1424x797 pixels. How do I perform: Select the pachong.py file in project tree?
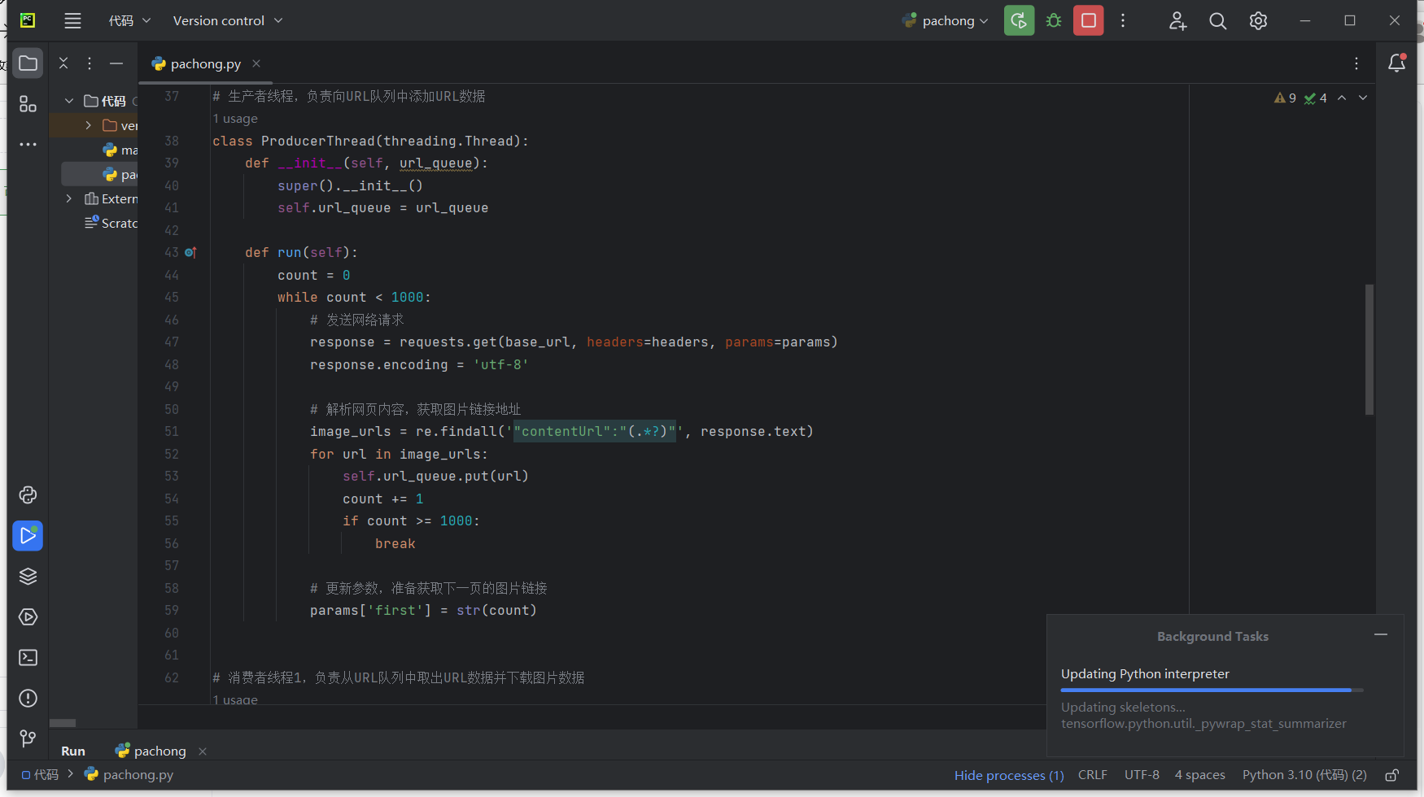point(99,174)
